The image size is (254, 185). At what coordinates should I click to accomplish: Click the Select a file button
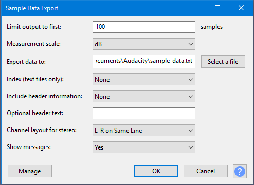pos(223,62)
